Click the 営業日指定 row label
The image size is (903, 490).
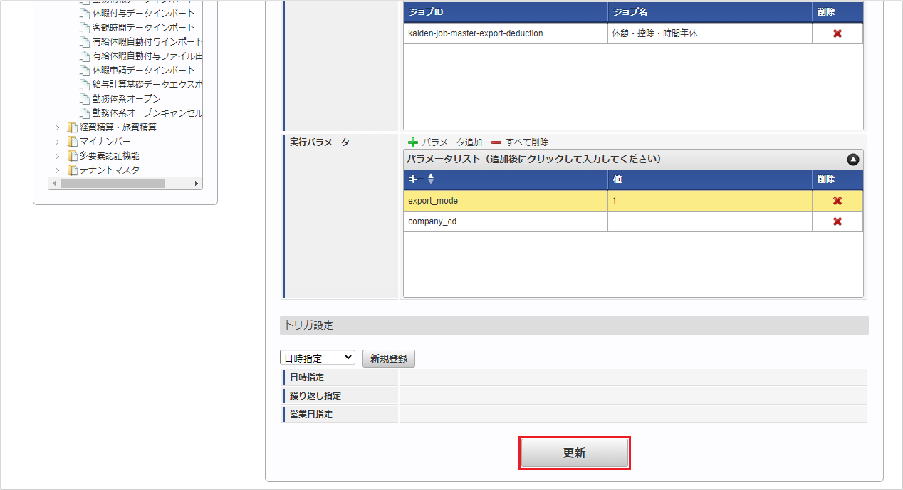coord(310,414)
